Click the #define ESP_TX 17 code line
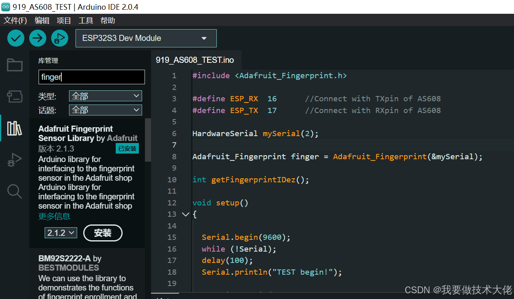514x299 pixels. click(x=235, y=110)
